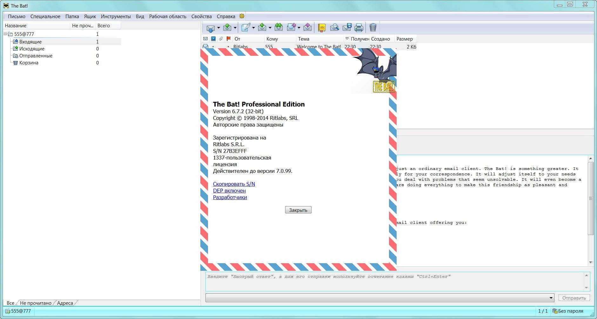
Task: Click the Отправить quick reply button
Action: pos(574,298)
